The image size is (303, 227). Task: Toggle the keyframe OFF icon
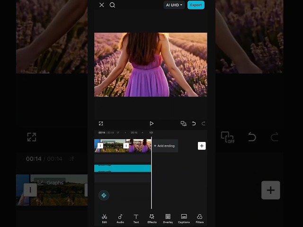[183, 123]
